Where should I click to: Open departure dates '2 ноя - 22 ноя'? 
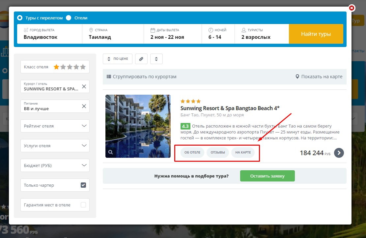tap(173, 34)
